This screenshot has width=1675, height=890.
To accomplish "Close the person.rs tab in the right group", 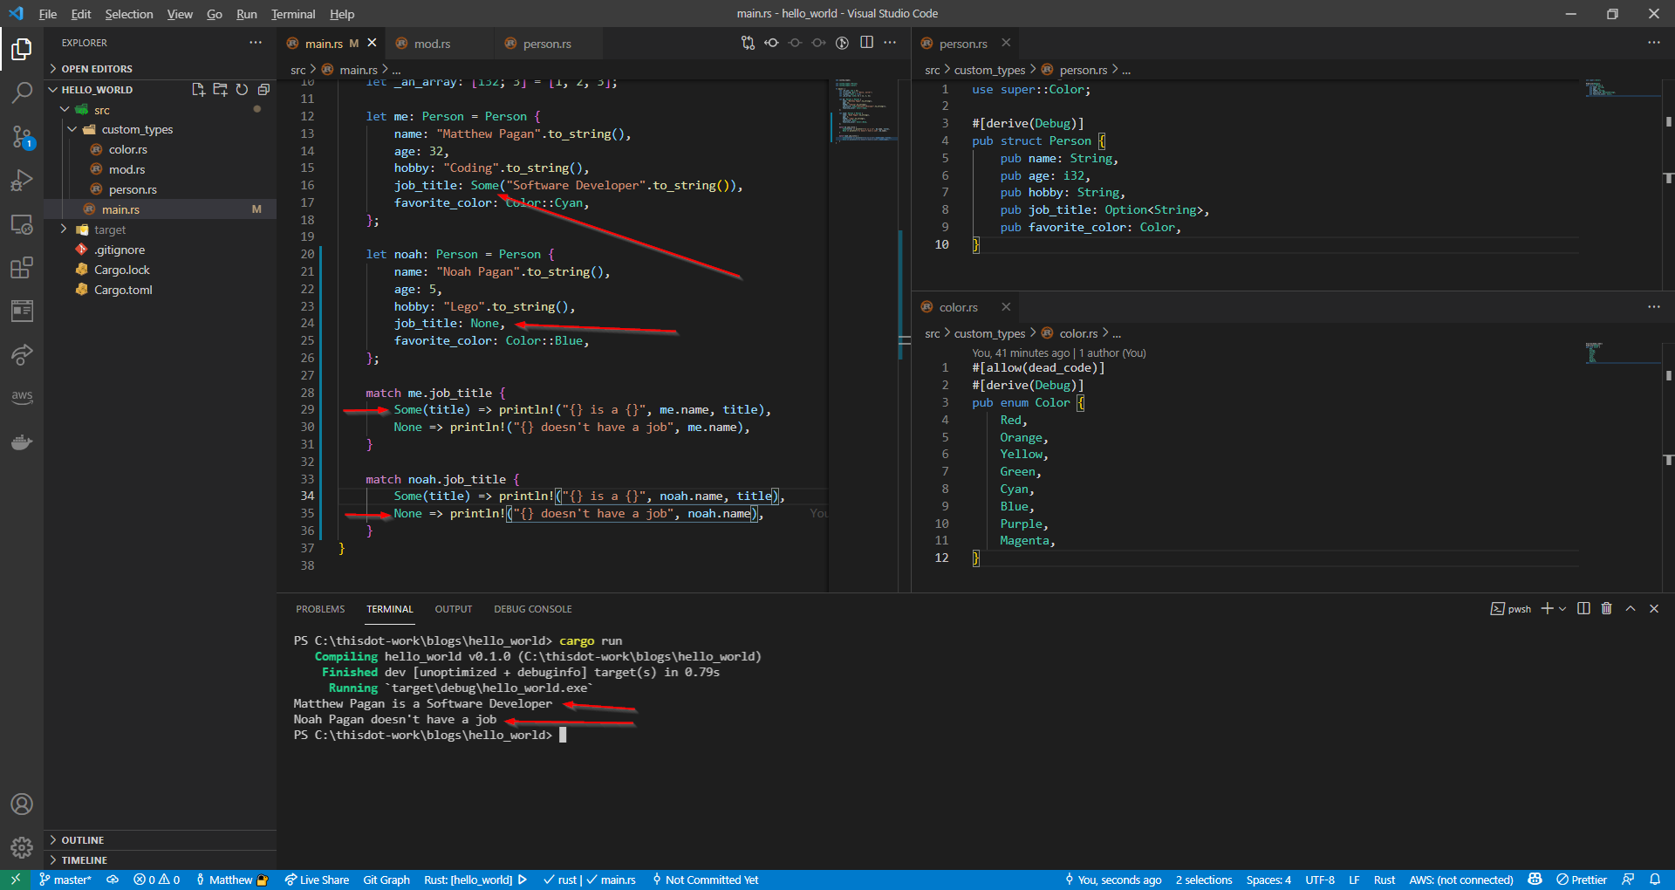I will click(x=1006, y=43).
